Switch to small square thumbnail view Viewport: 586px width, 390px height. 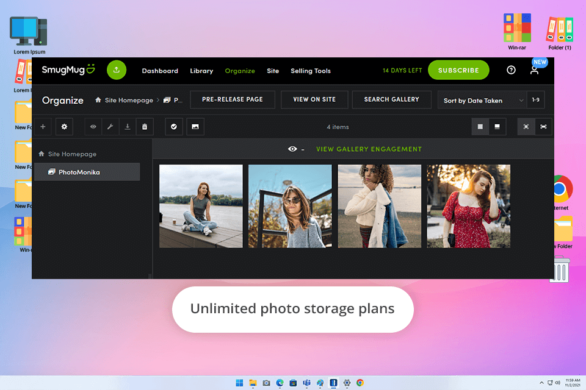click(x=480, y=127)
